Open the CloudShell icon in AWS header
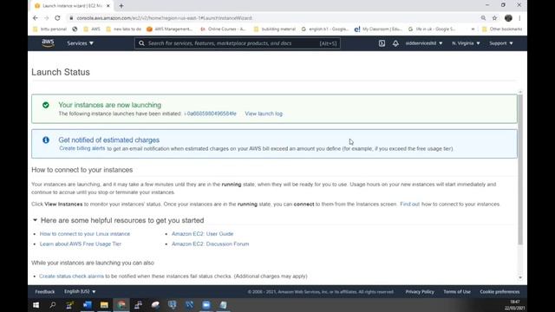Image resolution: width=555 pixels, height=312 pixels. pos(382,43)
